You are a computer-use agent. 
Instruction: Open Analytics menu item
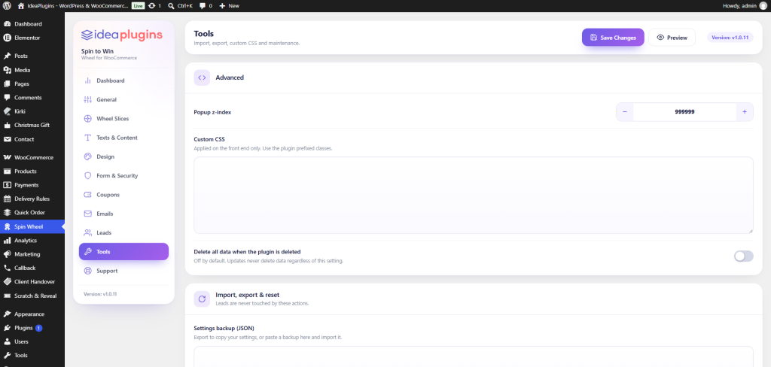point(32,240)
